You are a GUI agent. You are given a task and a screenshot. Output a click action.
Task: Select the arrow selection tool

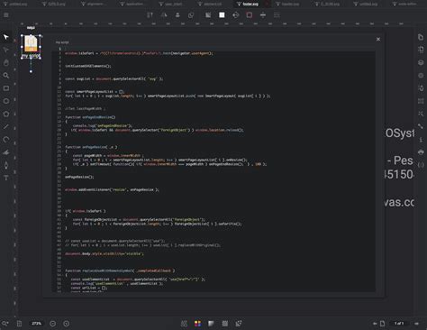pyautogui.click(x=5, y=37)
